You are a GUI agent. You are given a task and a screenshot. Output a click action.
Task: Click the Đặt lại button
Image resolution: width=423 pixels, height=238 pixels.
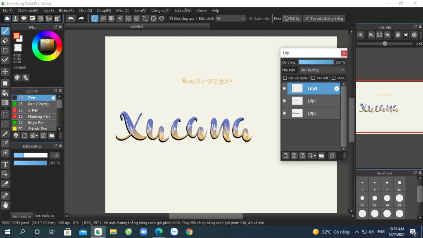click(292, 18)
